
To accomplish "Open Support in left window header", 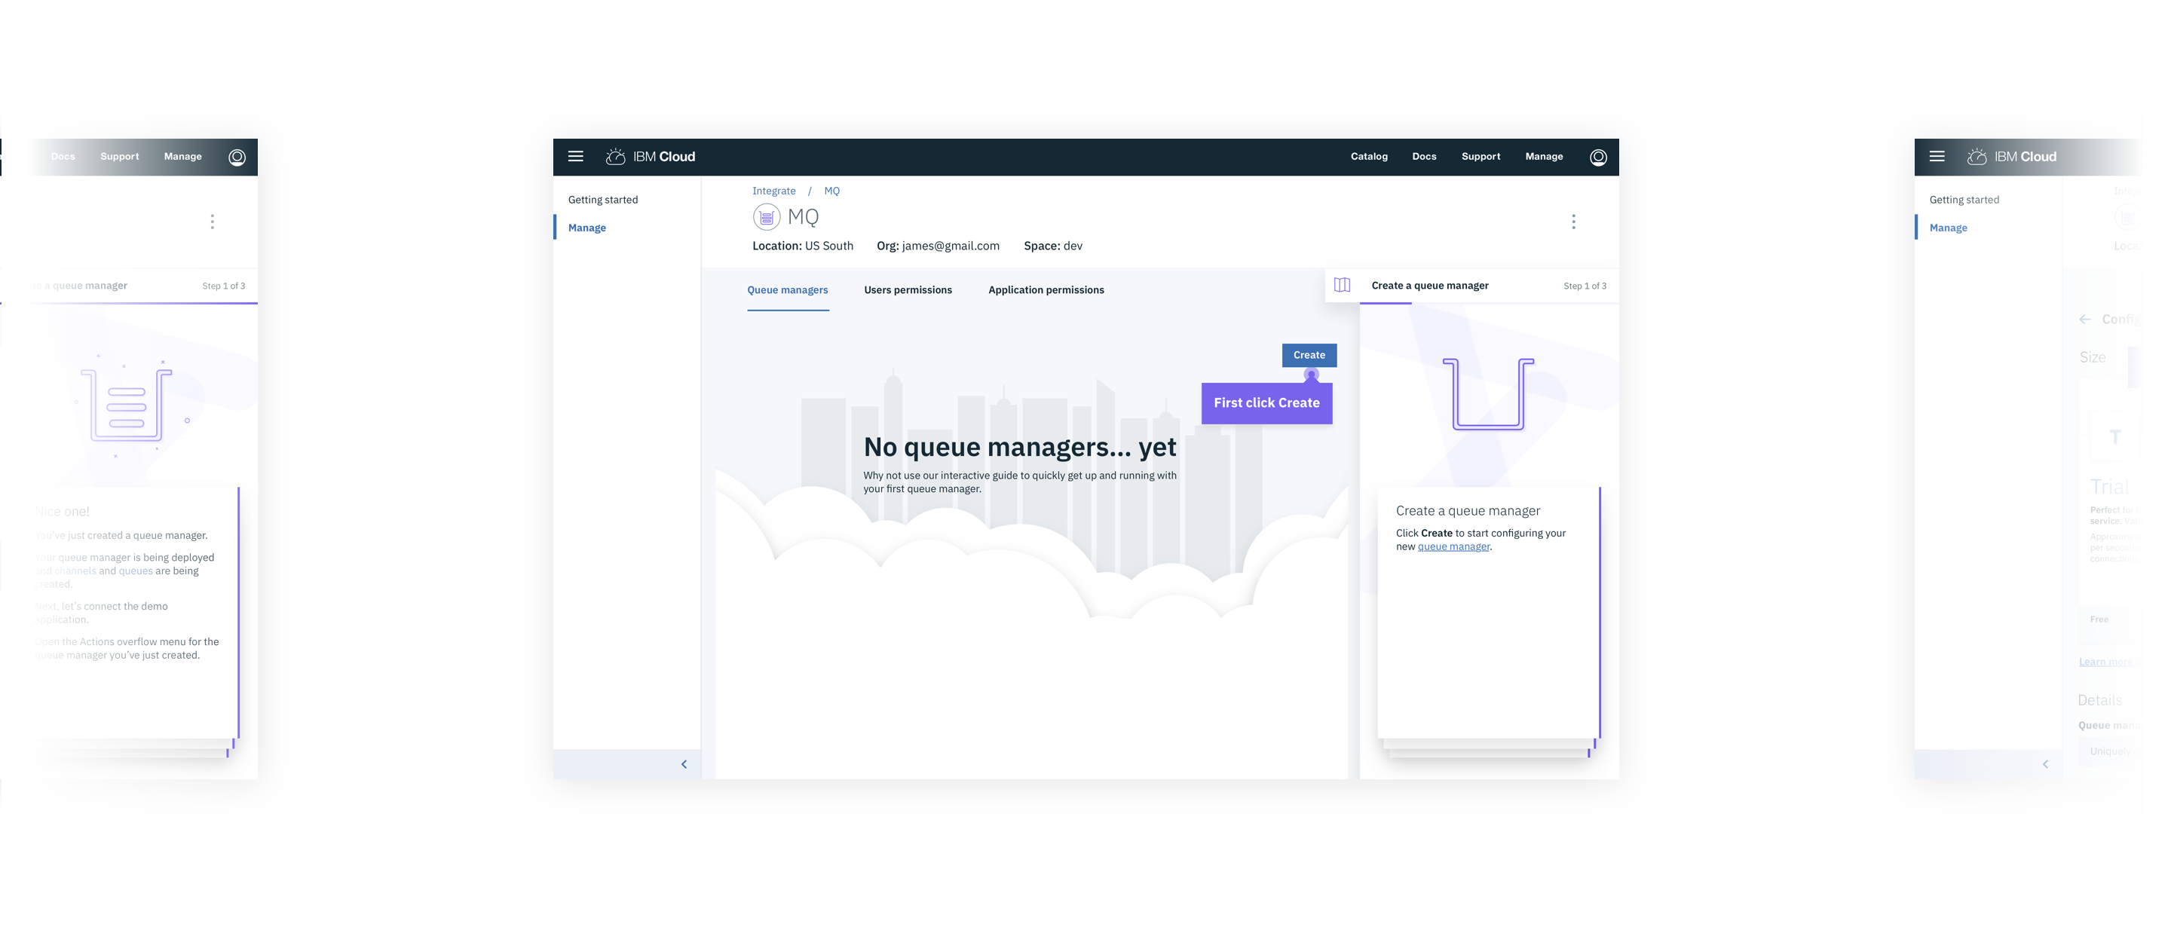I will (120, 157).
